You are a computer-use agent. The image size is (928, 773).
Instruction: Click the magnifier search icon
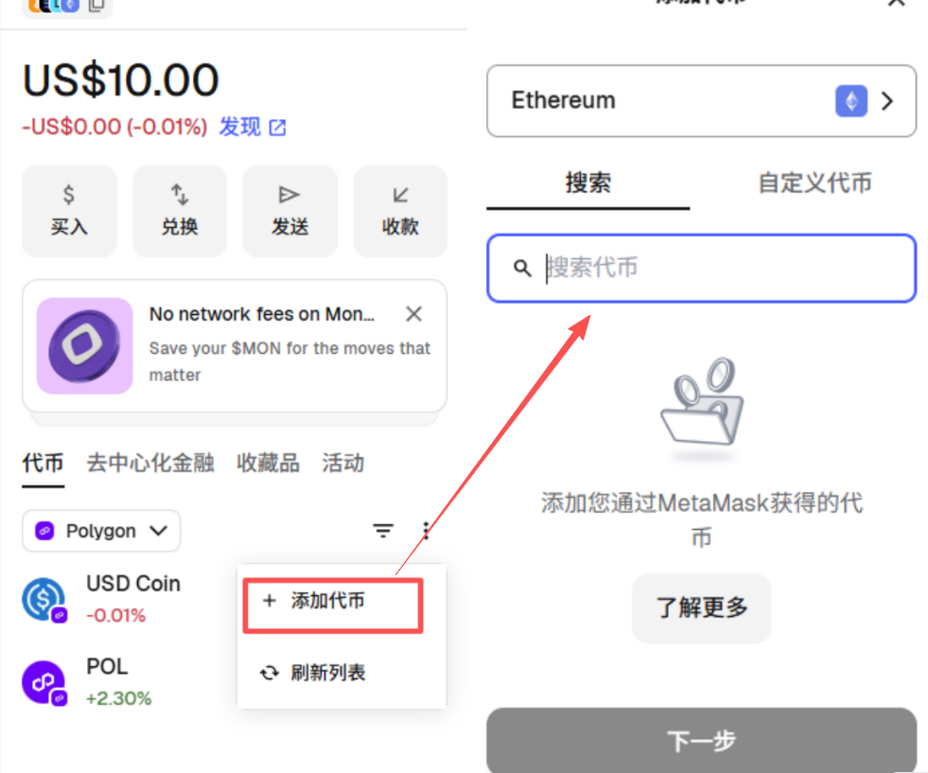pyautogui.click(x=522, y=268)
